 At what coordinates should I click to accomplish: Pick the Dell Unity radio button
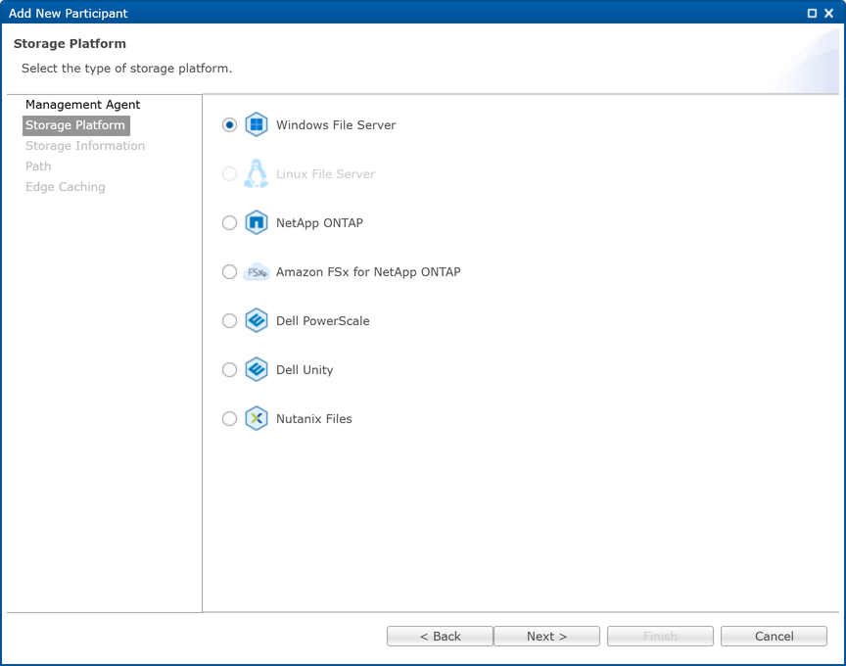coord(229,369)
